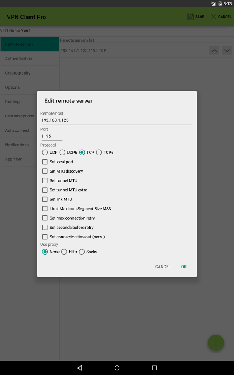This screenshot has width=234, height=375.
Task: Click CANCEL in the dialog
Action: point(163,267)
